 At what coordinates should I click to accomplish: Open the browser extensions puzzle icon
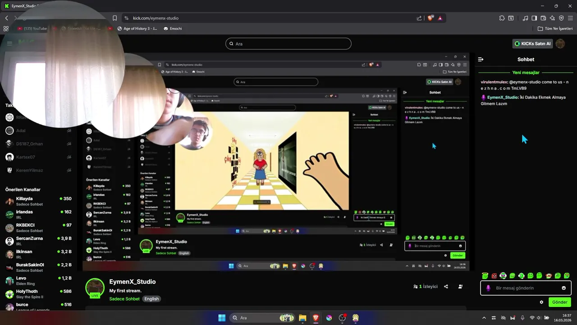(502, 18)
